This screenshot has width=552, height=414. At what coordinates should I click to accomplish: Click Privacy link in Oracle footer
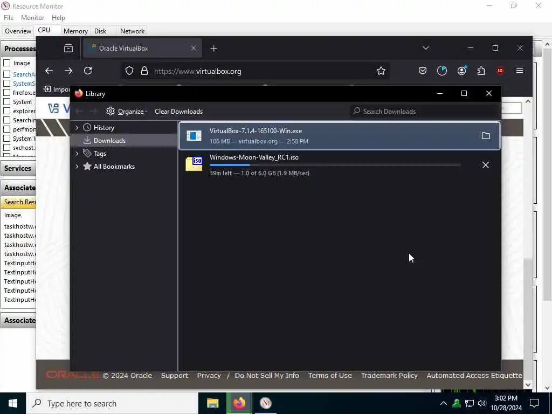[209, 375]
